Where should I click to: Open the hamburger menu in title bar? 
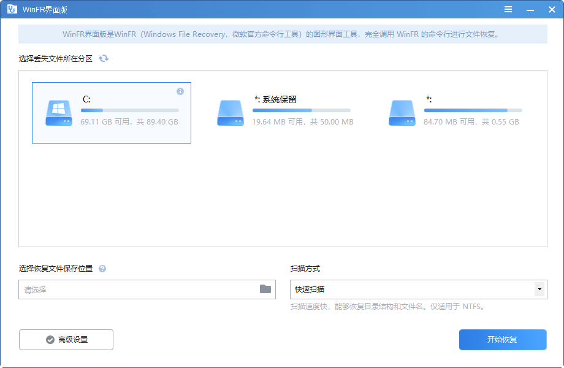508,9
